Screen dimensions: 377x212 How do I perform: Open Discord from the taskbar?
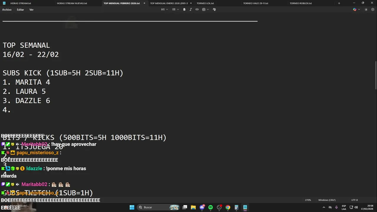coord(202,207)
